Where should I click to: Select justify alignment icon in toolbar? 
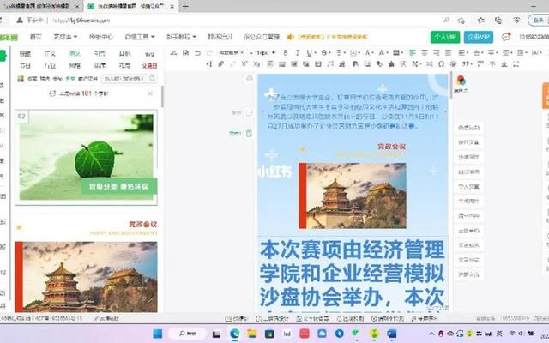click(448, 53)
